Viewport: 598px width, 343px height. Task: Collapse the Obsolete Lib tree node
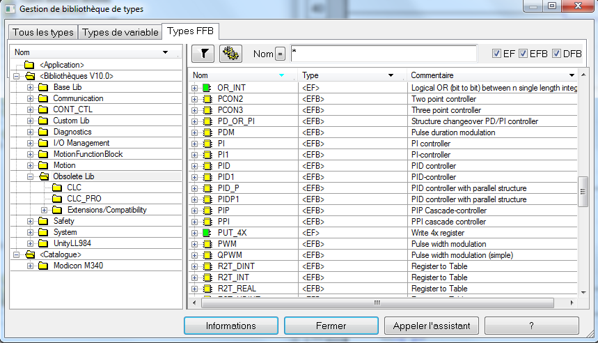click(x=30, y=176)
